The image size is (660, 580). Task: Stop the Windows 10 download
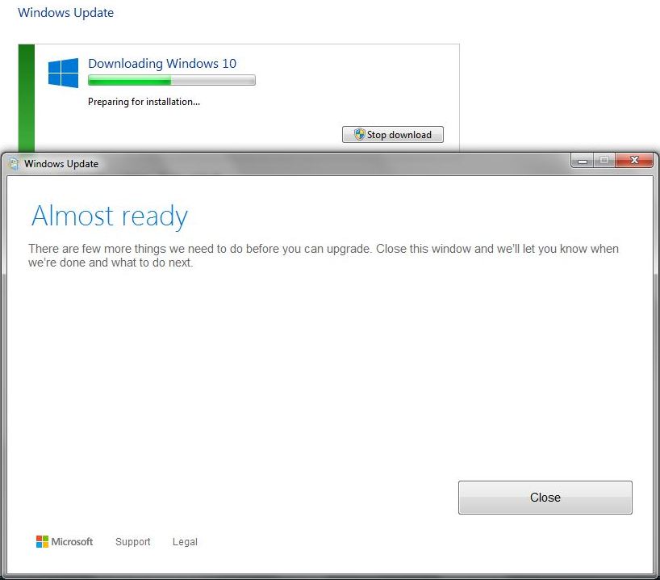[393, 134]
